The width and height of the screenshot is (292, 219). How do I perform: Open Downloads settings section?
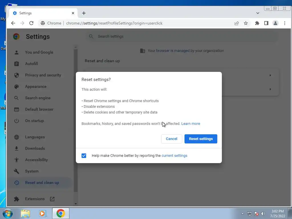point(35,148)
